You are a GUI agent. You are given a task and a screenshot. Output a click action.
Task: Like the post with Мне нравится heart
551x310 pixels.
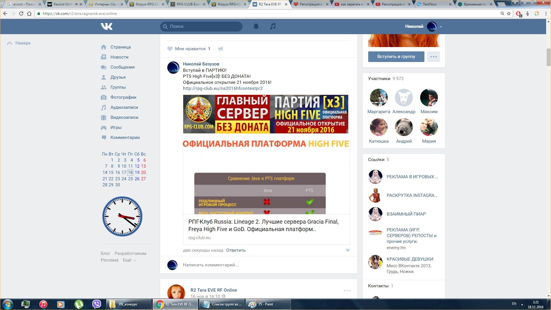tap(170, 49)
